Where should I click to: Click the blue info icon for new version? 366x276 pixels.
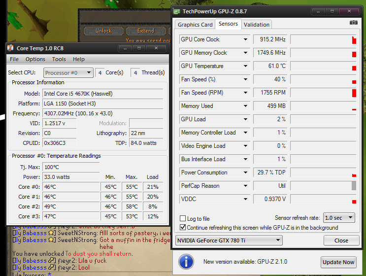pos(186,261)
